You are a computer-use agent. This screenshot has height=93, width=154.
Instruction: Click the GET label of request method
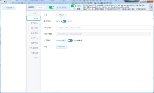coord(58,21)
